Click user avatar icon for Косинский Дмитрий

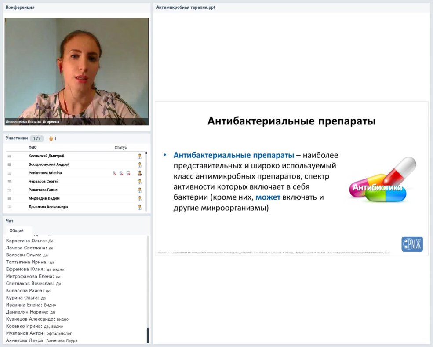tap(140, 156)
